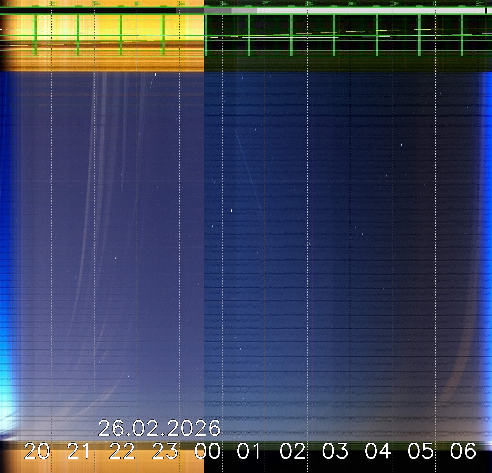
Task: Click the white segment of top bar
Action: click(x=369, y=11)
